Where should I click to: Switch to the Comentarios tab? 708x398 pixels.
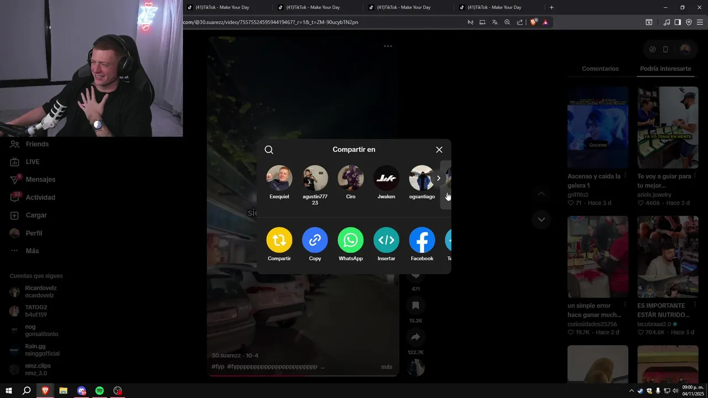(600, 69)
